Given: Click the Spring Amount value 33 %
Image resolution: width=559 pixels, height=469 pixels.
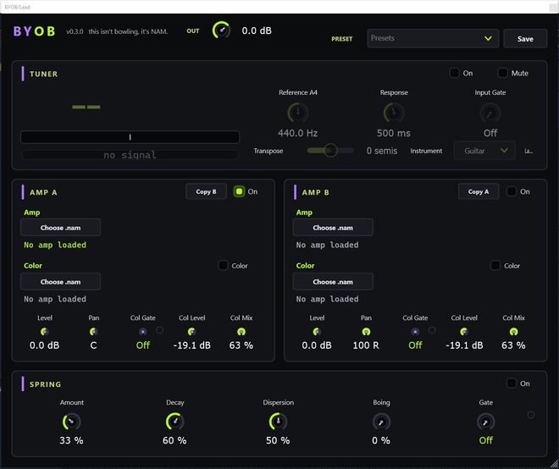Looking at the screenshot, I should coord(71,440).
